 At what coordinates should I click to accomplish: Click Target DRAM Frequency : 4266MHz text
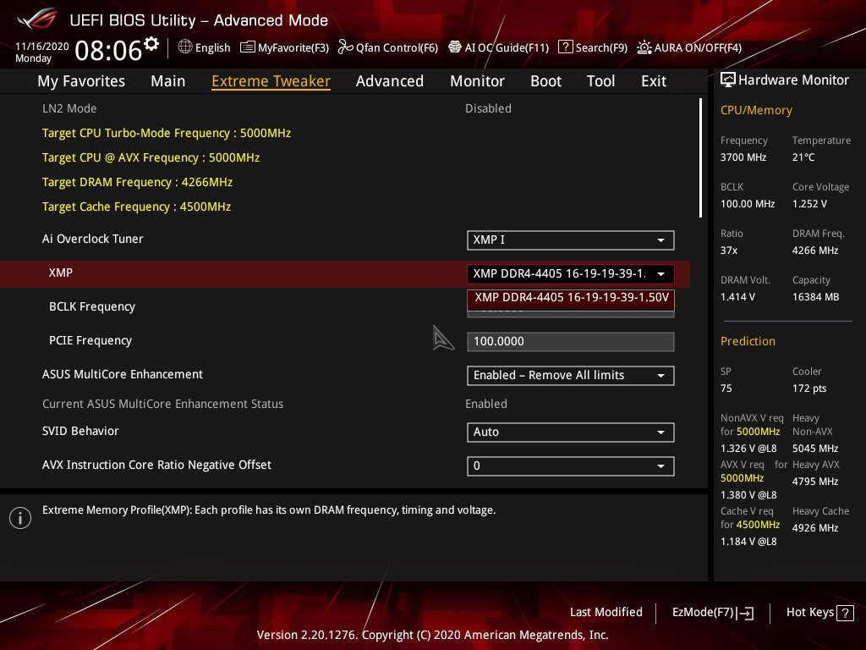click(x=138, y=182)
